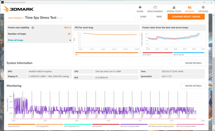Viewport: 215px width, 131px height.
Task: Click the 3DMark logo
Action: (18, 9)
